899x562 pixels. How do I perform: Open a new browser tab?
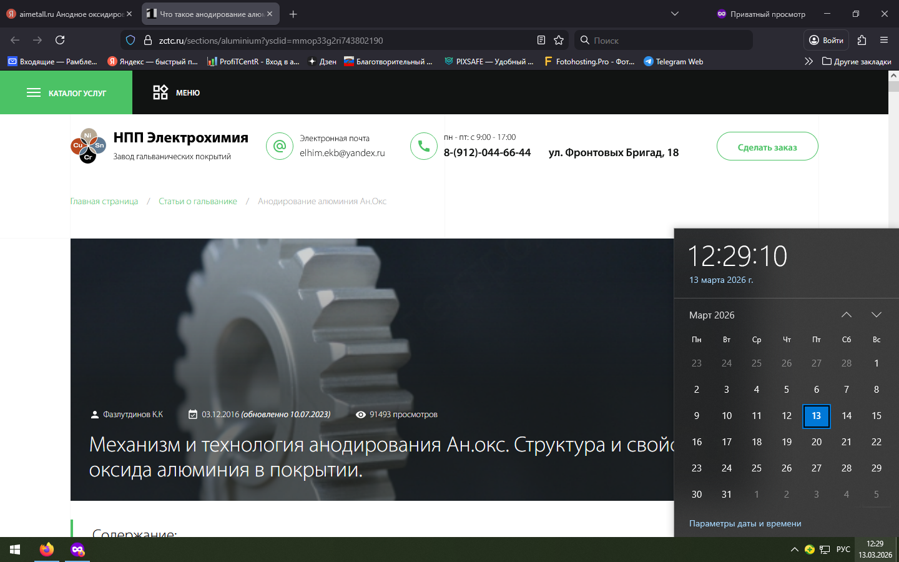point(293,14)
